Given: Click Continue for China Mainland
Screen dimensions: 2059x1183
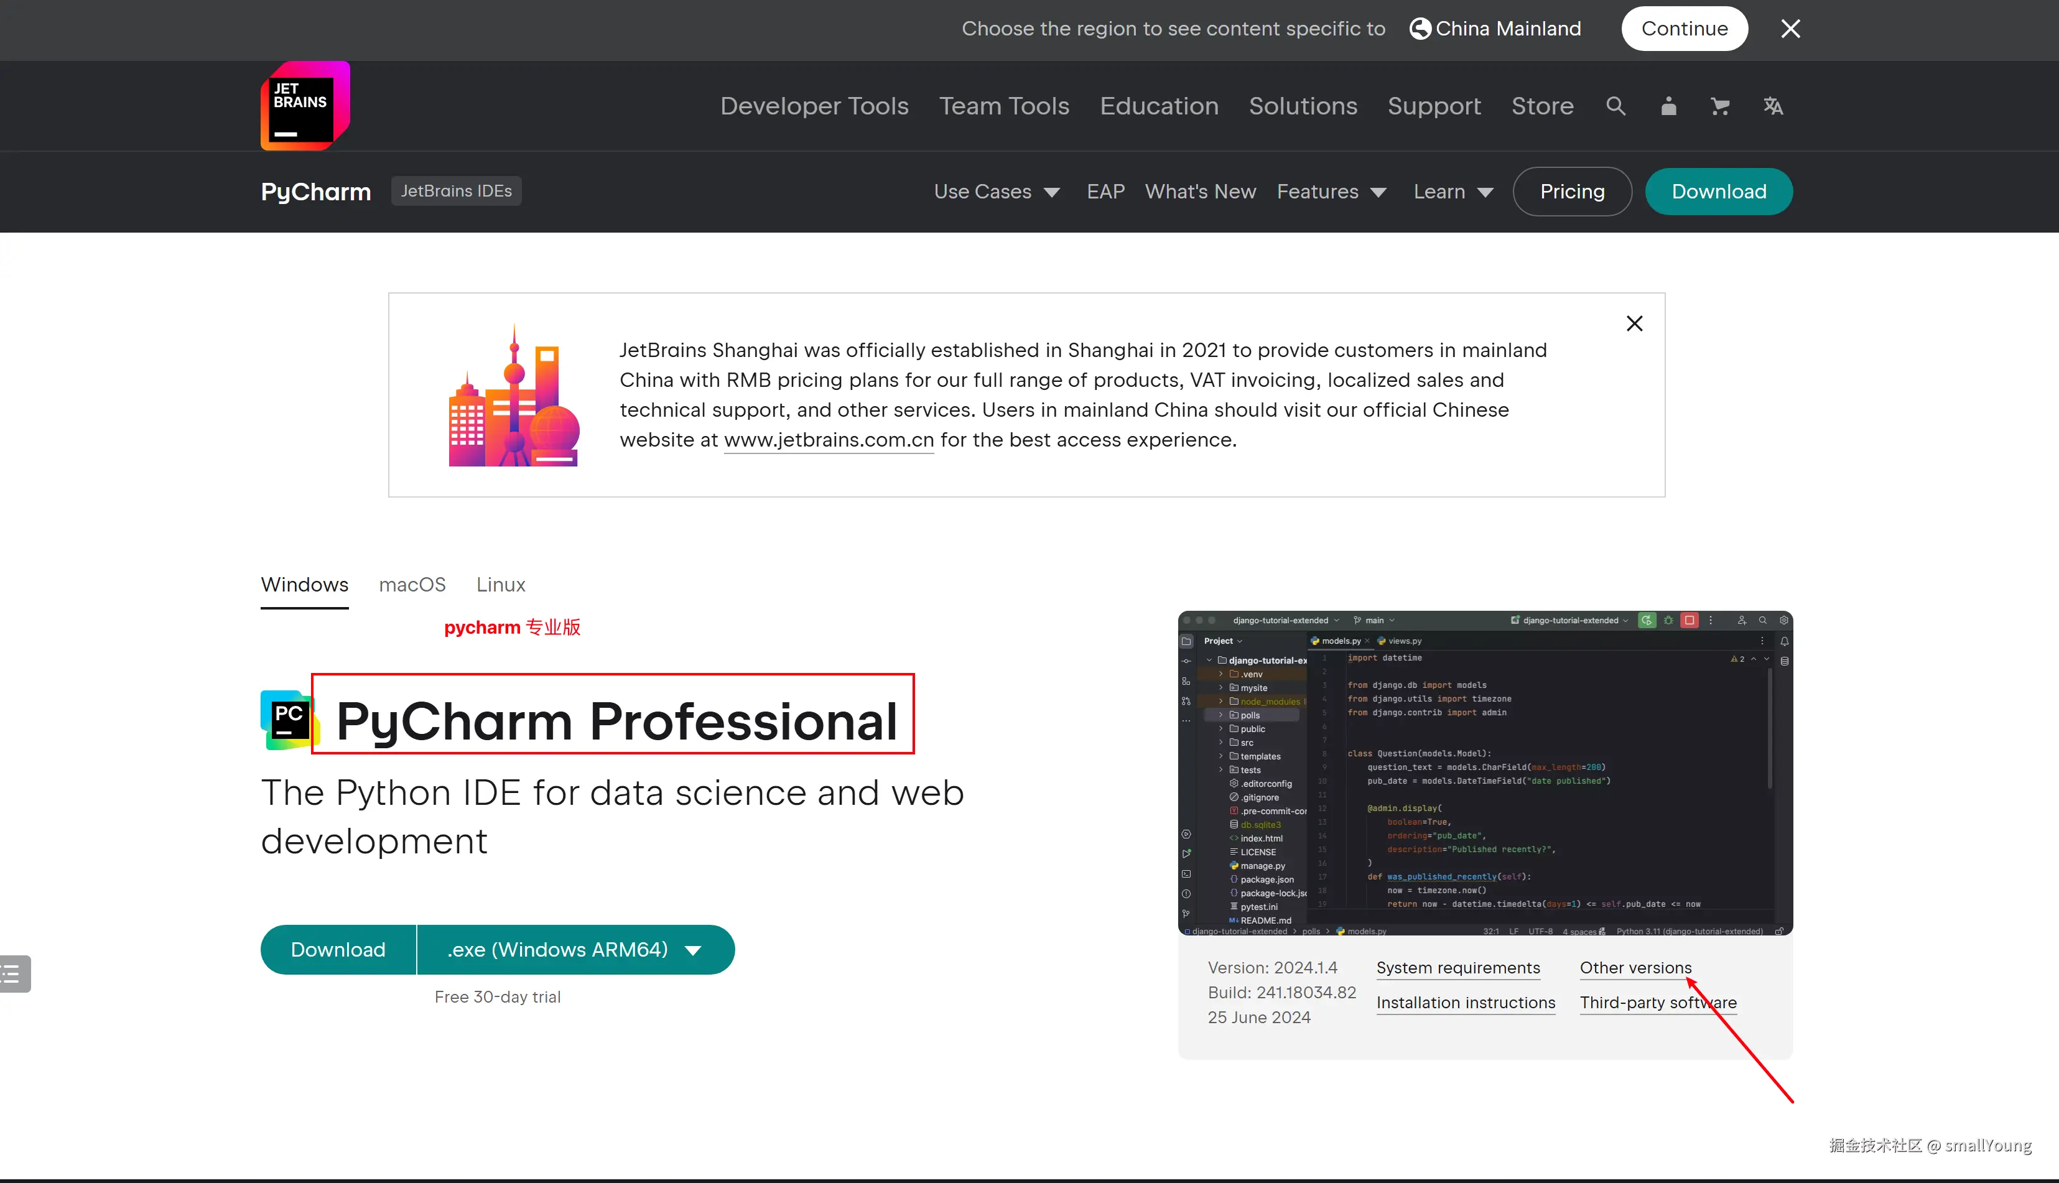Looking at the screenshot, I should [1684, 29].
